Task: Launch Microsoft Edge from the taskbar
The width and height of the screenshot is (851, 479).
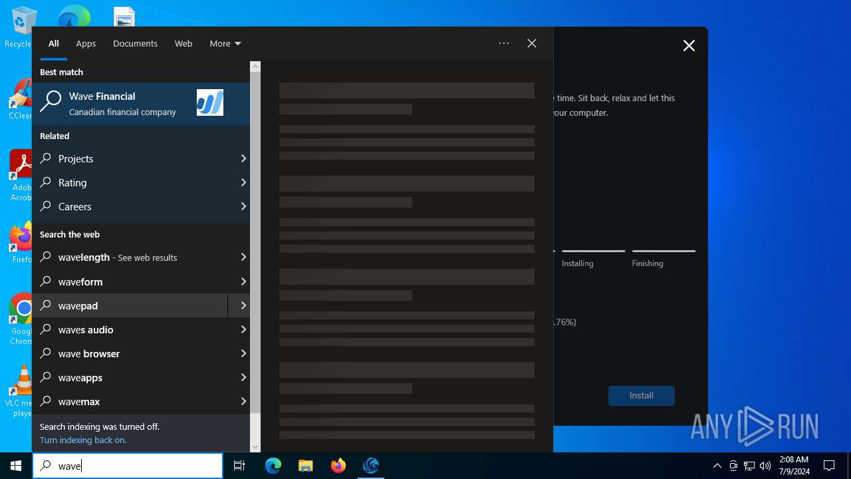Action: pos(273,466)
